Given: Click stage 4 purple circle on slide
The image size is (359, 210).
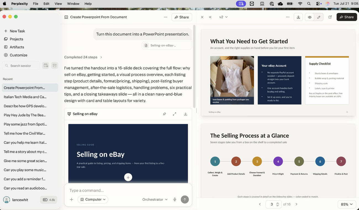Looking at the screenshot, I should (278, 161).
